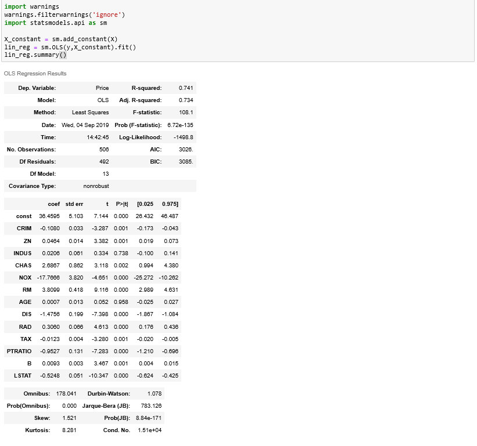Click the 'RM' row label

pyautogui.click(x=27, y=289)
